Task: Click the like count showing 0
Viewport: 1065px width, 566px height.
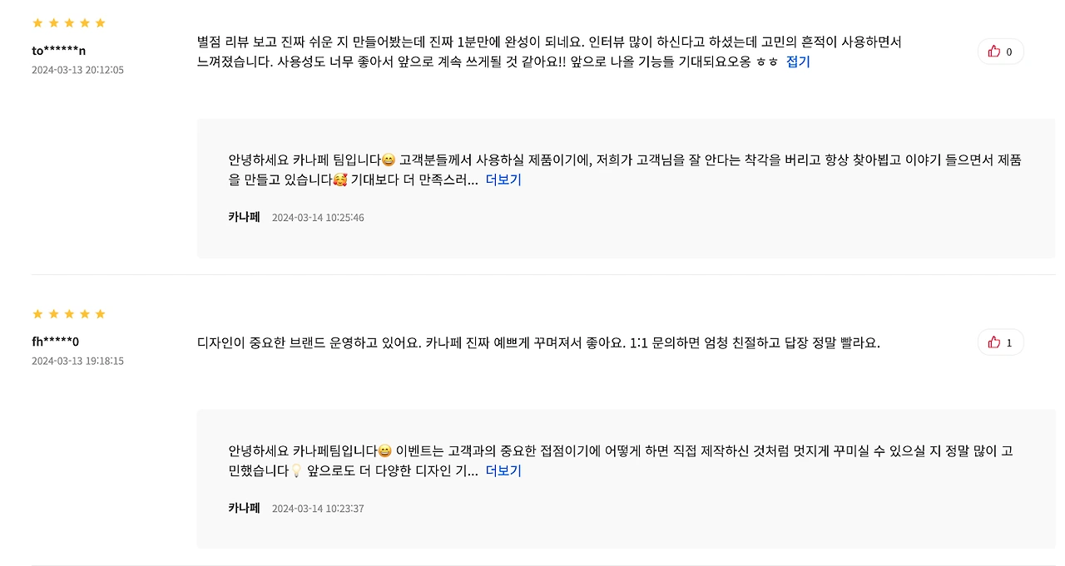Action: [1009, 52]
